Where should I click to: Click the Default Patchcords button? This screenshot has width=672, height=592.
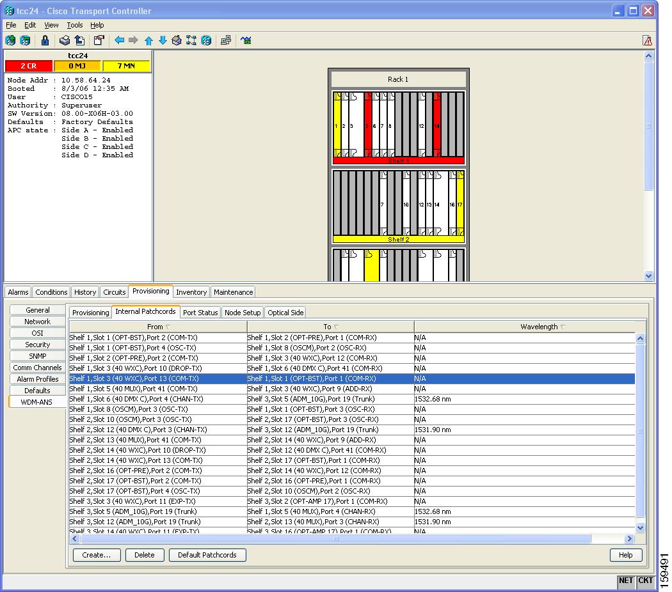207,555
